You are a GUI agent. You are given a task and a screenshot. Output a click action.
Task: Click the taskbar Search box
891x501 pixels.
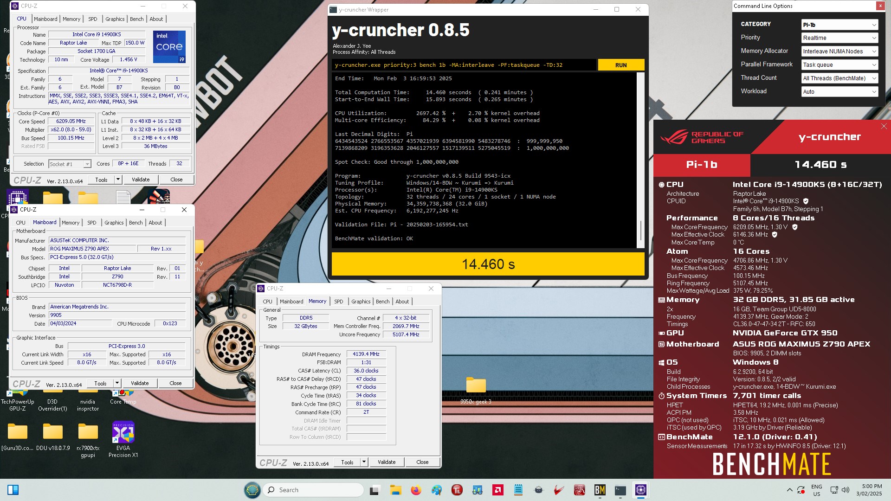pos(313,490)
